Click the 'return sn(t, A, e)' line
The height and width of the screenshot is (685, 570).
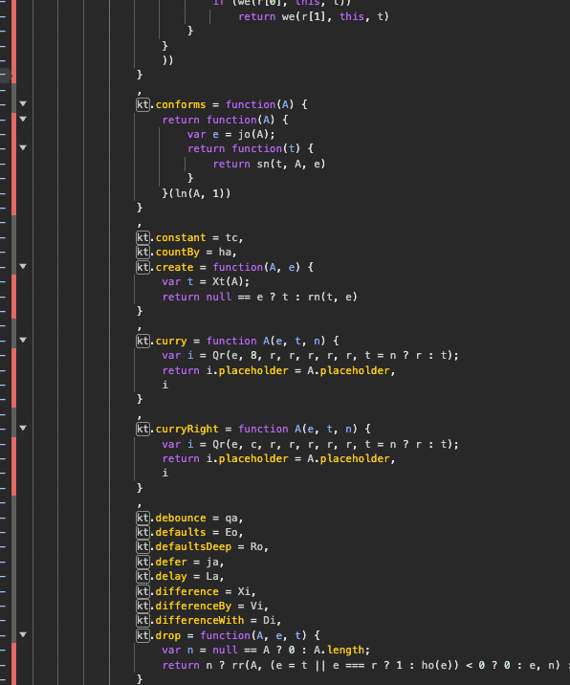(269, 164)
